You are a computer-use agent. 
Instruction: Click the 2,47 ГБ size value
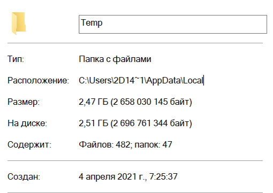[94, 102]
